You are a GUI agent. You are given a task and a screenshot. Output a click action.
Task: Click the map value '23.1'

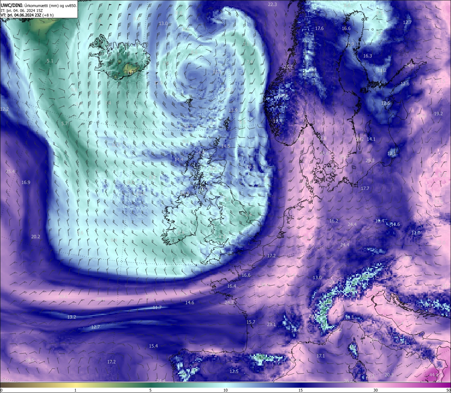click(x=271, y=324)
